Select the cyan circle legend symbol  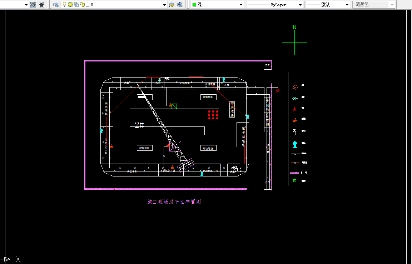[x=294, y=99]
